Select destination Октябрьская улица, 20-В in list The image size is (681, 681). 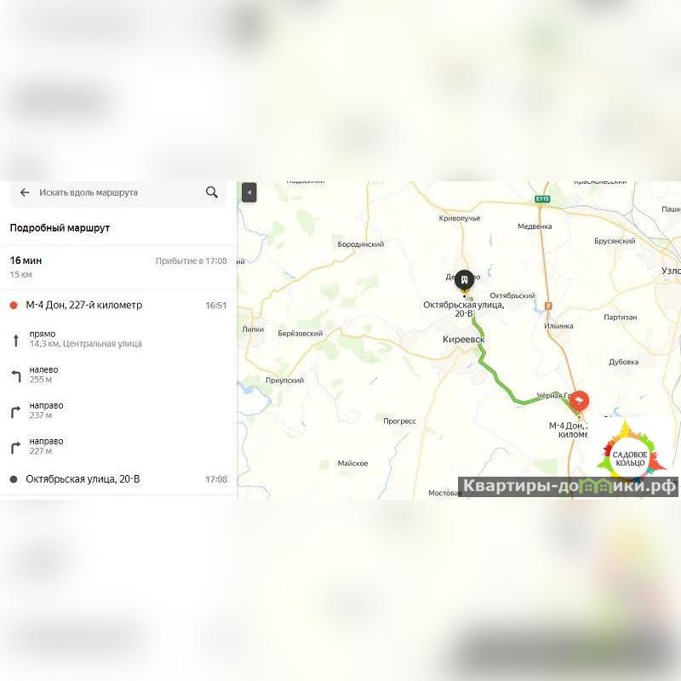(x=118, y=479)
